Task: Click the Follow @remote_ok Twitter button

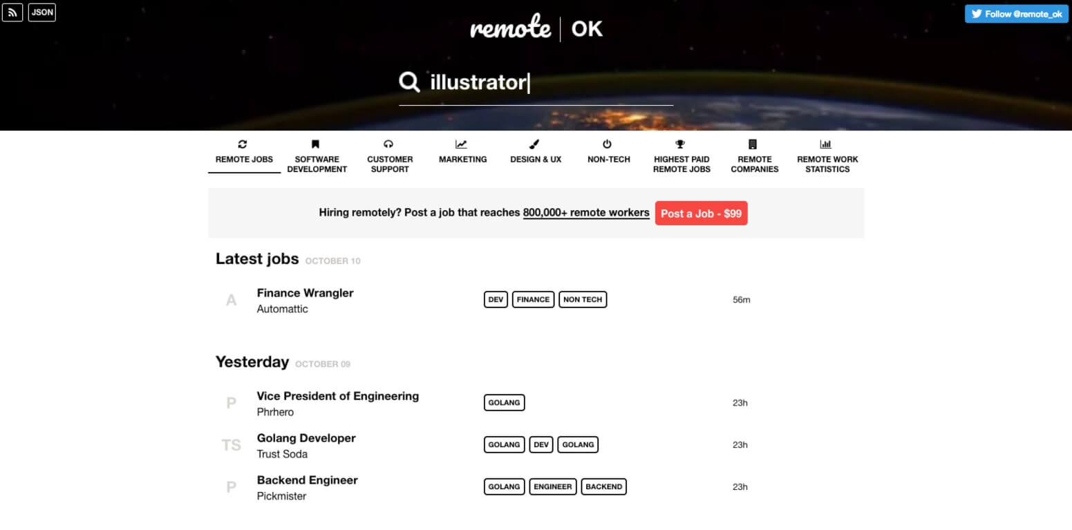Action: [x=1016, y=14]
